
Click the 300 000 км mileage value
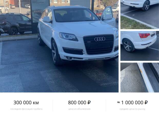point(26,102)
